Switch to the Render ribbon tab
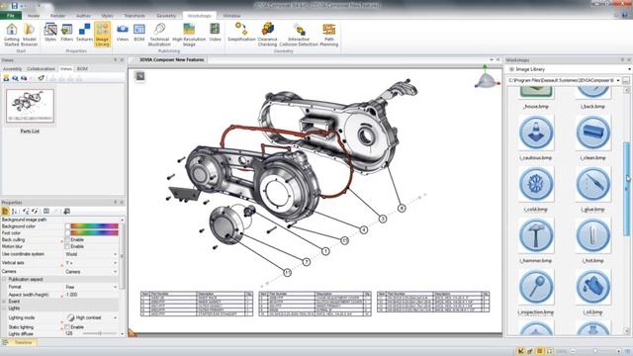The width and height of the screenshot is (633, 356). [57, 16]
